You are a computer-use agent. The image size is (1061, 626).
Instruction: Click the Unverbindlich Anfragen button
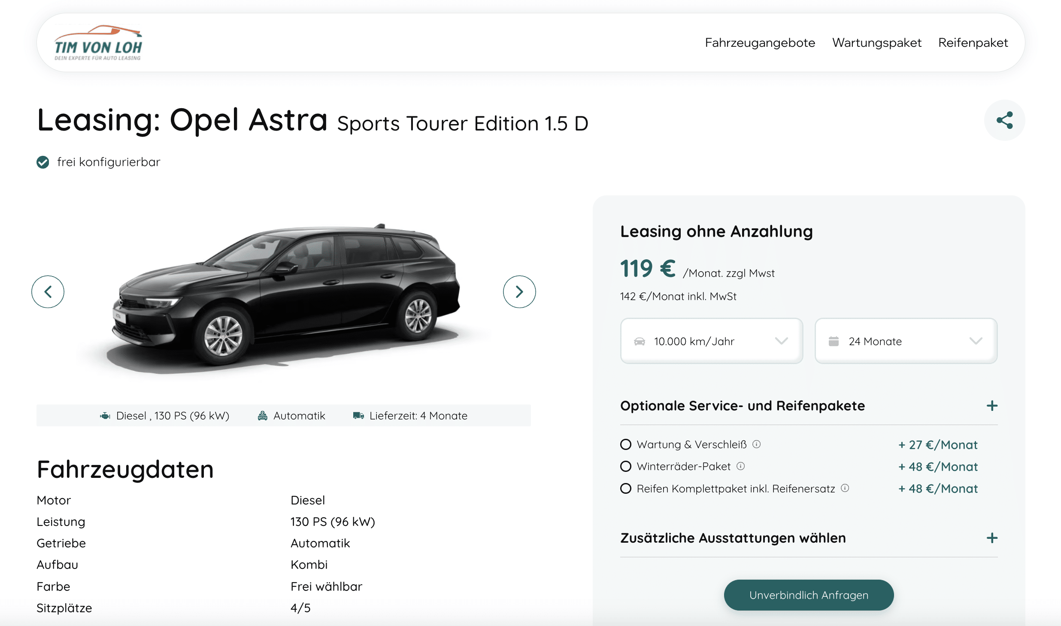click(809, 595)
